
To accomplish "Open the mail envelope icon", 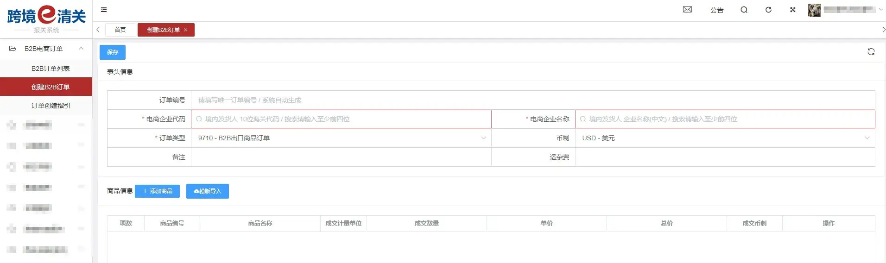I will (x=687, y=10).
